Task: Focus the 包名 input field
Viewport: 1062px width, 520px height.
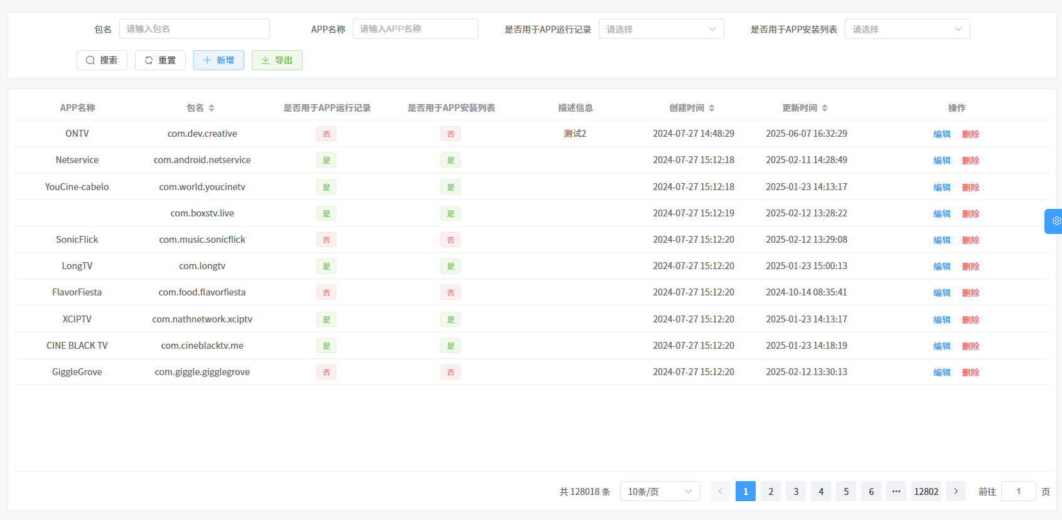Action: pyautogui.click(x=195, y=29)
